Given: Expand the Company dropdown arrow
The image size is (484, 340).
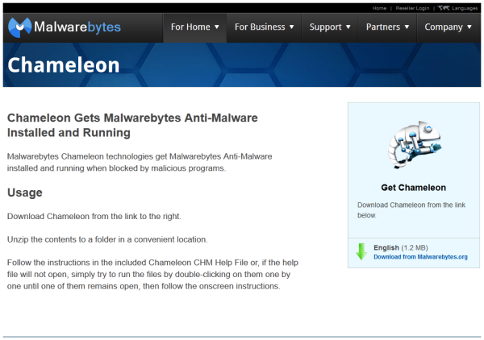Looking at the screenshot, I should click(469, 27).
